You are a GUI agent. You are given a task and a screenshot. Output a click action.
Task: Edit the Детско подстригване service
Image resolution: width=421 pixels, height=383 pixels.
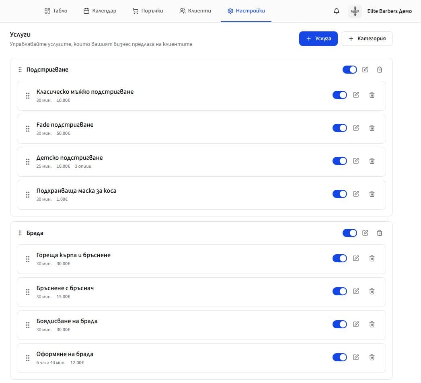coord(356,161)
